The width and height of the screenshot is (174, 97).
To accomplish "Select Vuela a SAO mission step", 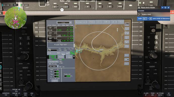I will click(x=154, y=14).
